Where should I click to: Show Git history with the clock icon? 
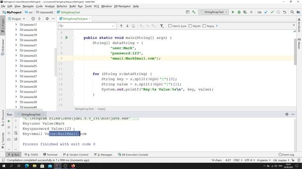(x=278, y=12)
